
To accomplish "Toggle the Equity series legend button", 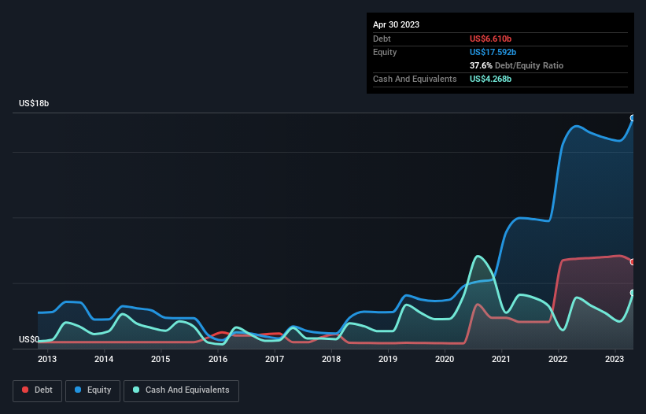I will click(93, 390).
